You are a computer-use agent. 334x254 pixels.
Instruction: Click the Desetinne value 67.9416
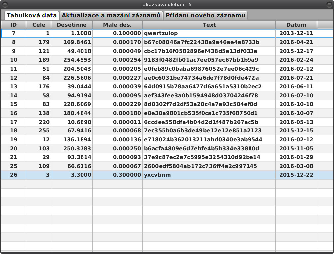[x=72, y=131]
